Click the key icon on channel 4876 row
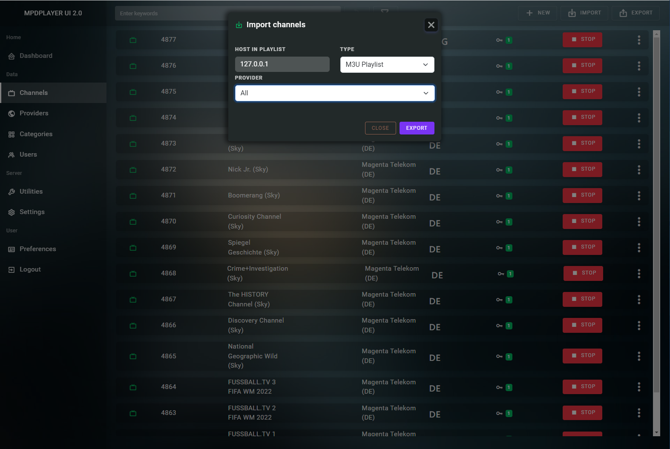 499,66
